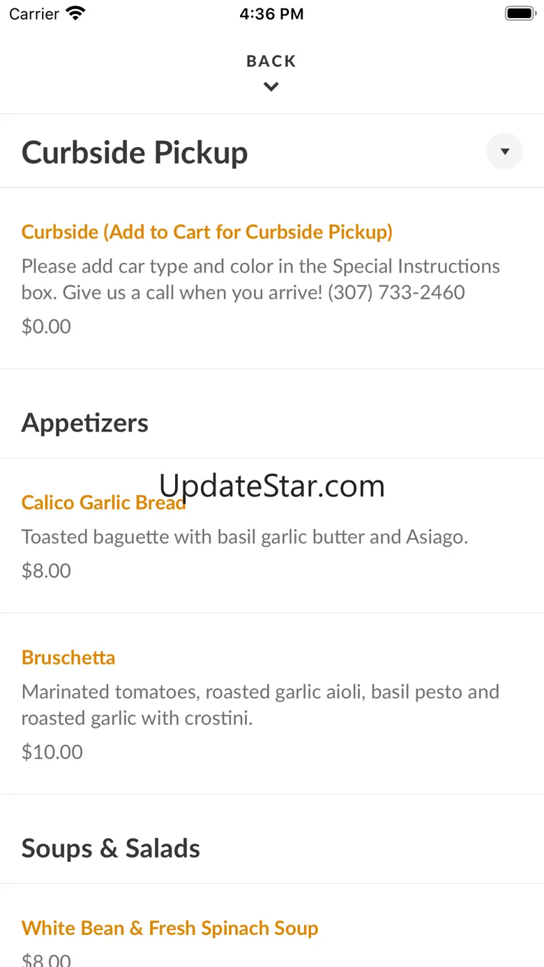Tap the BACK label at top

pos(271,61)
